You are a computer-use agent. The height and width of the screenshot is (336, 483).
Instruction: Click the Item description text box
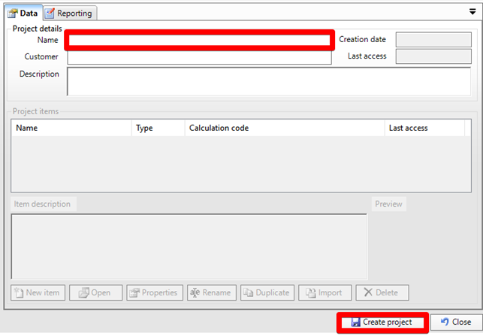coord(189,247)
